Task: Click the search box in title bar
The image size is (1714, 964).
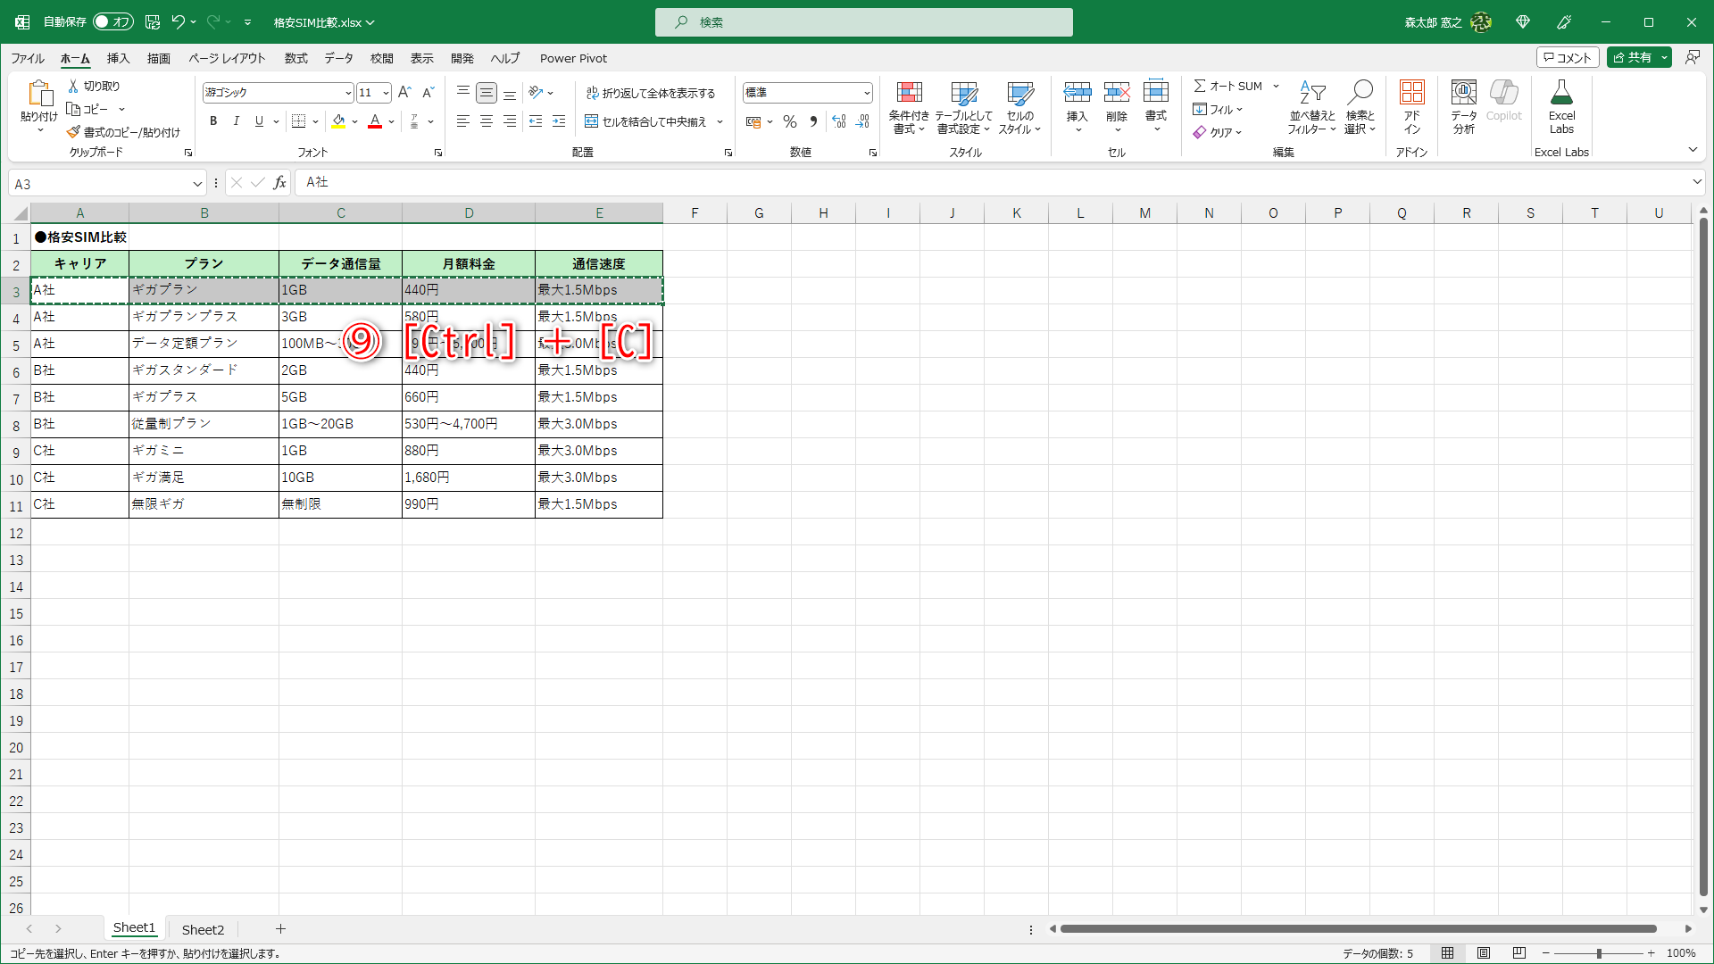Action: pyautogui.click(x=863, y=21)
